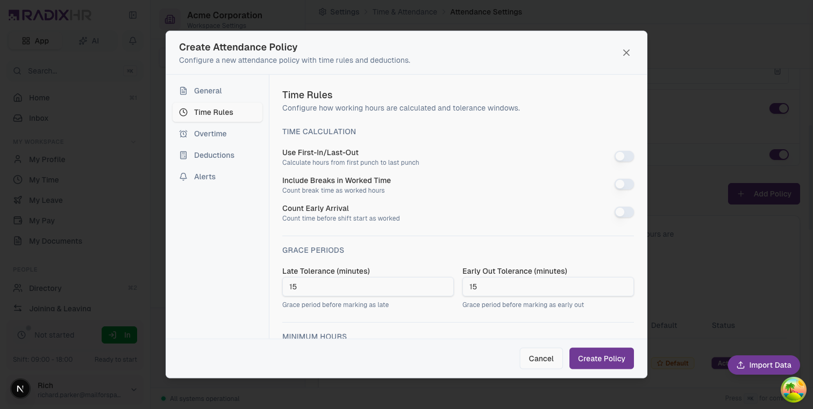Click the green clock In button
This screenshot has width=813, height=409.
(x=119, y=335)
